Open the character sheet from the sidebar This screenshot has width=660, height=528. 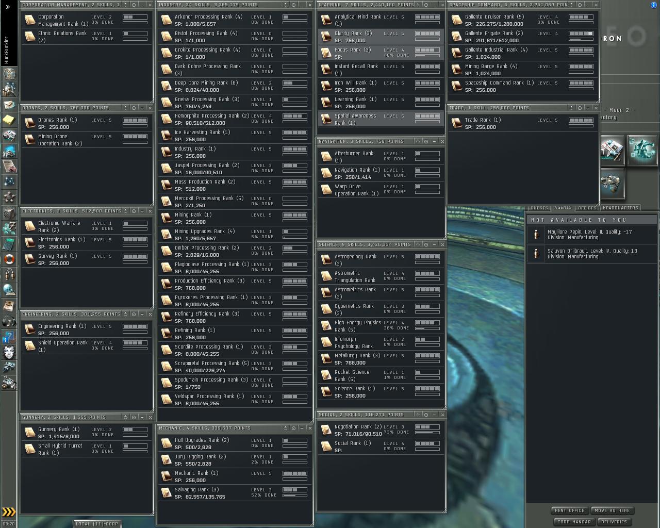click(9, 74)
